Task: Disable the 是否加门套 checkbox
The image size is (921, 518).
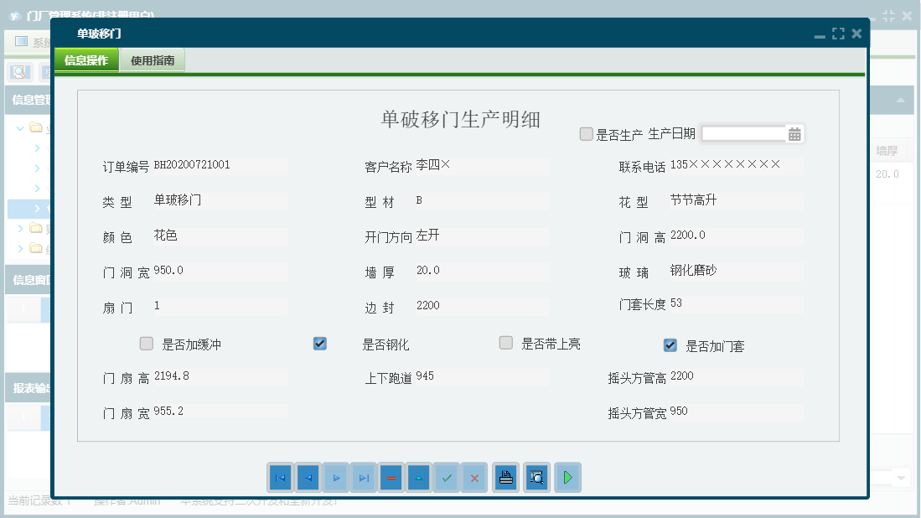Action: point(669,344)
